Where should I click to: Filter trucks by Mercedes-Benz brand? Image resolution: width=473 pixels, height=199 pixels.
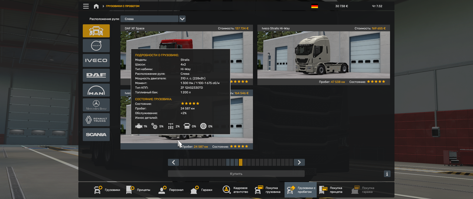(96, 105)
